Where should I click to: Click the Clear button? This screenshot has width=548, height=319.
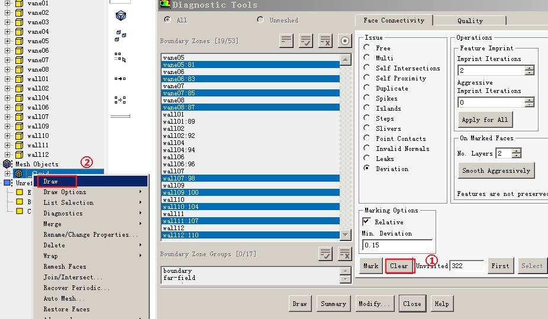point(399,266)
